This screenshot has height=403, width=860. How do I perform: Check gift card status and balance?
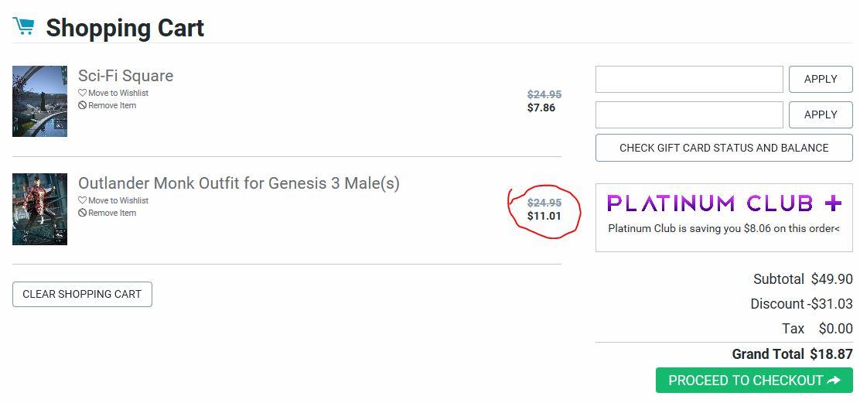pos(724,148)
